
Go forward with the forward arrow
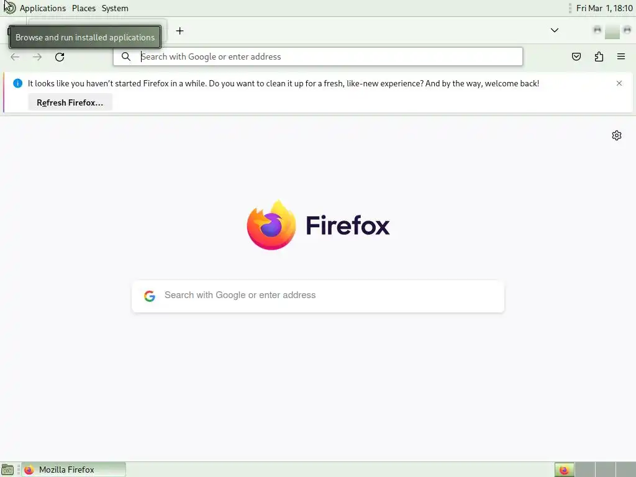[37, 57]
